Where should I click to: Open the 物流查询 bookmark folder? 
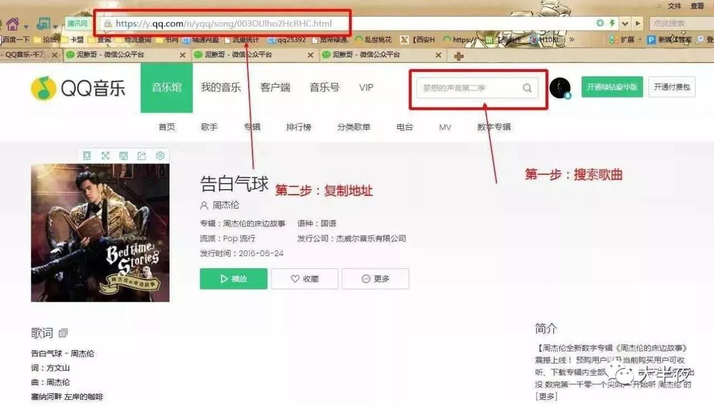point(133,40)
